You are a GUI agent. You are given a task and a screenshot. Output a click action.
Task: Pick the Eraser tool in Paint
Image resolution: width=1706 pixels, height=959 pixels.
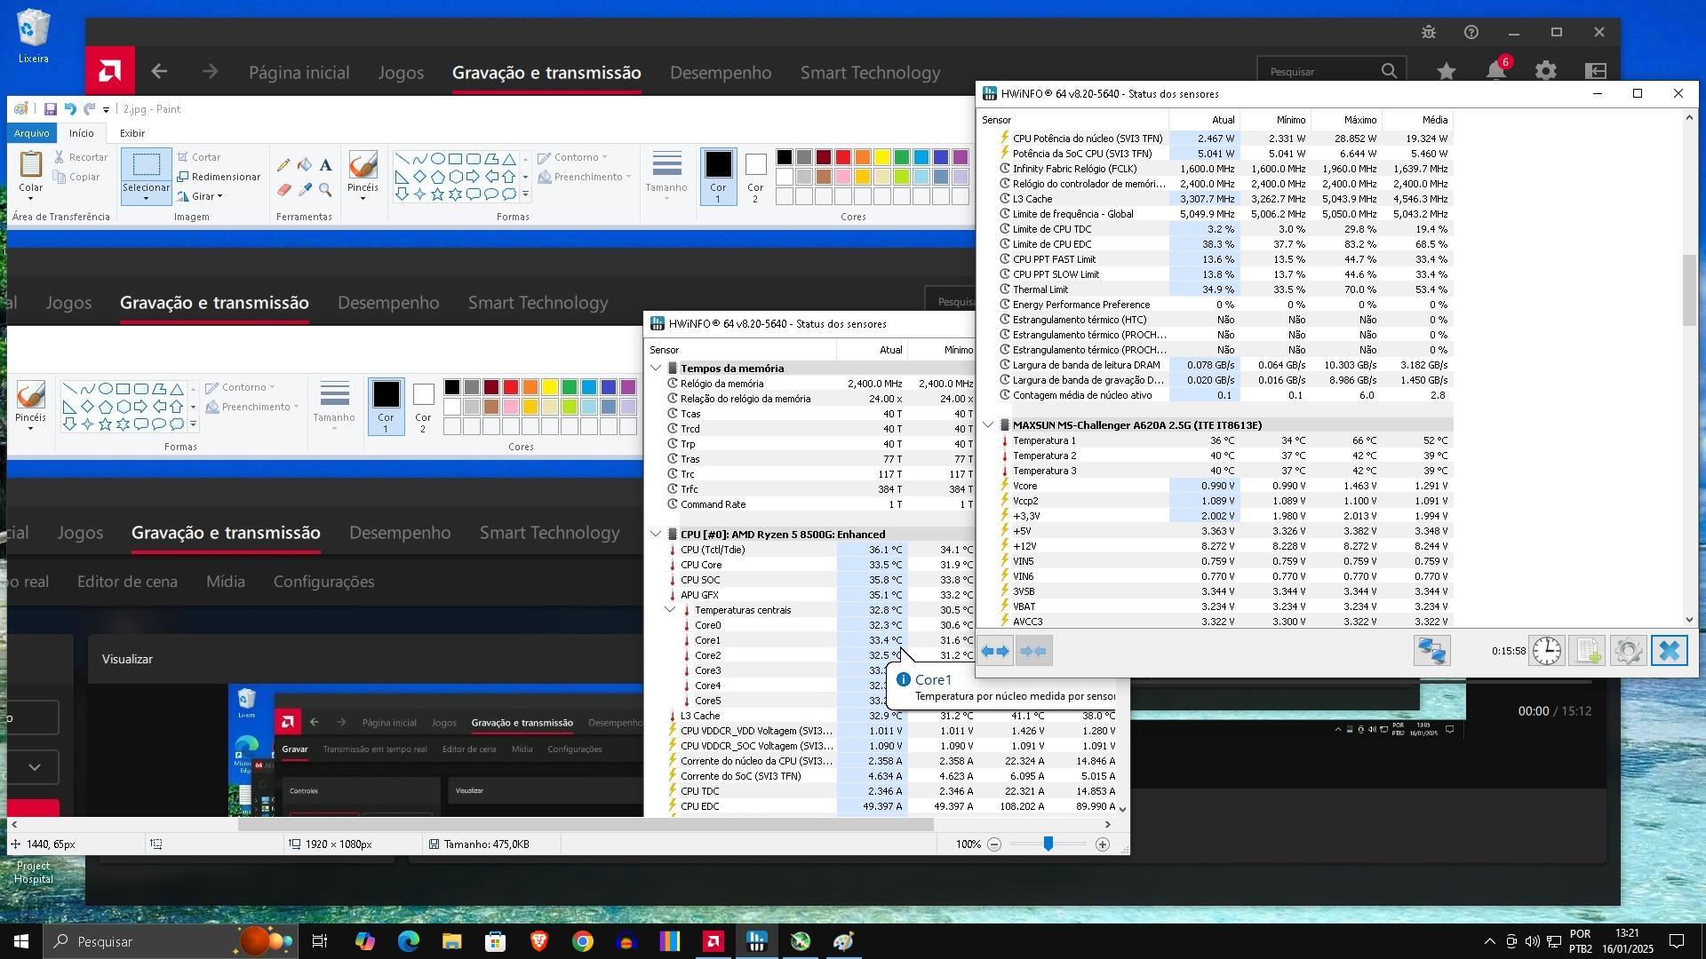(283, 189)
